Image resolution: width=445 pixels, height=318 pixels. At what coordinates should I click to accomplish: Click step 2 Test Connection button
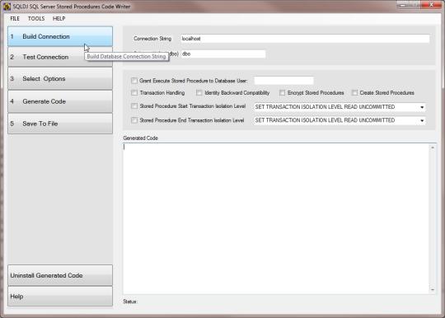(x=60, y=57)
